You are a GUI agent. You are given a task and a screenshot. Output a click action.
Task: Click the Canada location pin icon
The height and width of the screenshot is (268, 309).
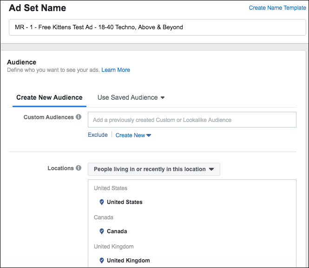point(102,231)
